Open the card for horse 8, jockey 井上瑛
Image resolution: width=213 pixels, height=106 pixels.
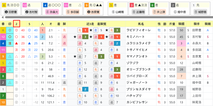tap(159, 8)
